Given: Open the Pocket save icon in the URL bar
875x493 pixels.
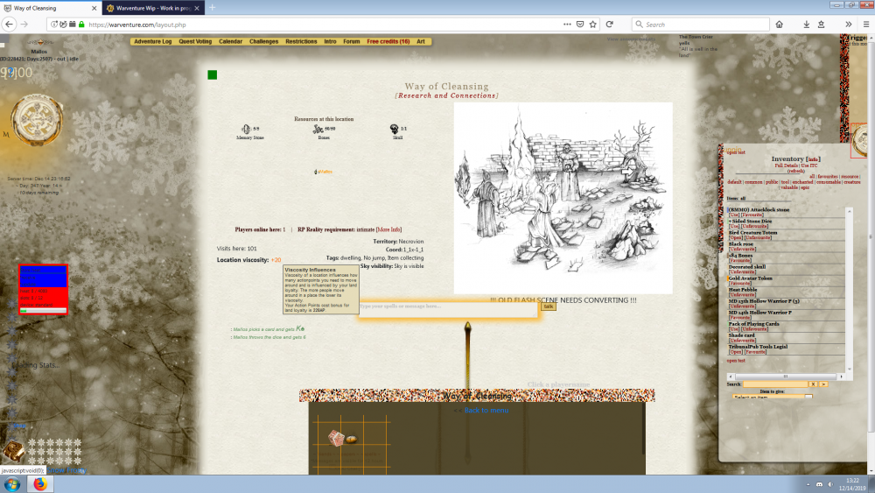Looking at the screenshot, I should (x=580, y=24).
